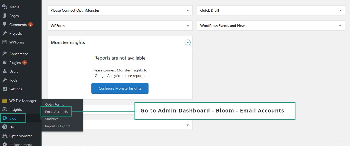Expand the WPForms dashboard widget
Image resolution: width=350 pixels, height=146 pixels.
pos(188,26)
